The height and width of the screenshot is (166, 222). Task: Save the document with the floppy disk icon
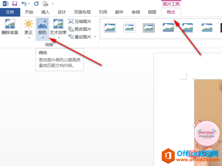tap(14, 4)
